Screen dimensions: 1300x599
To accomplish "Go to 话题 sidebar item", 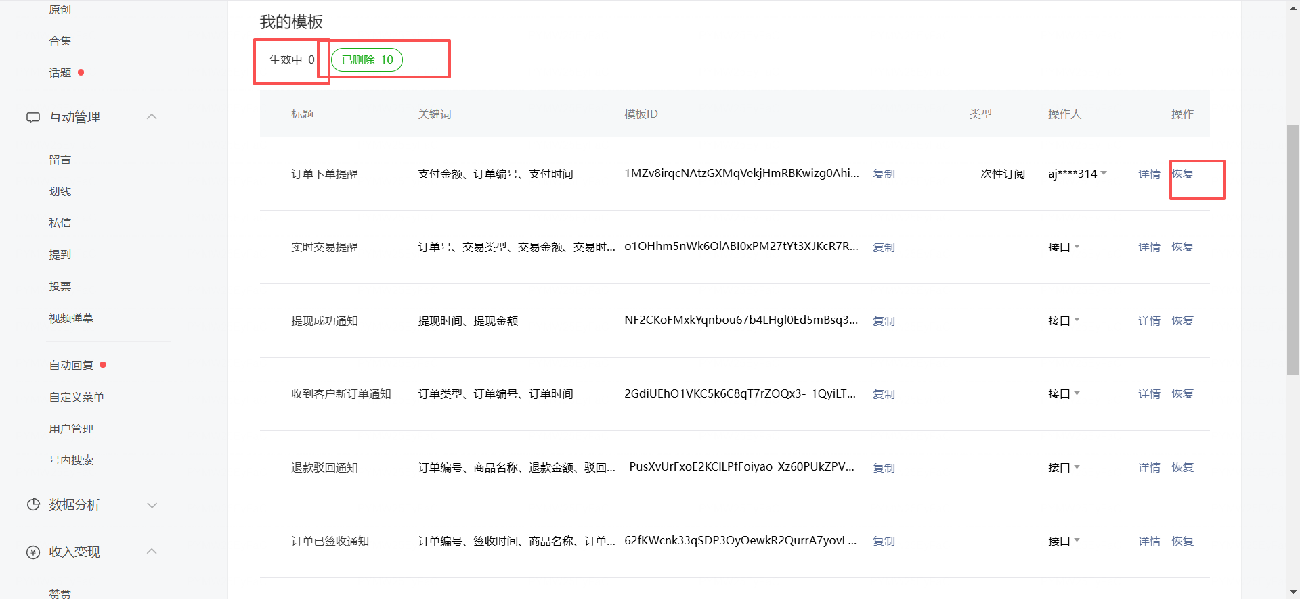I will tap(60, 73).
